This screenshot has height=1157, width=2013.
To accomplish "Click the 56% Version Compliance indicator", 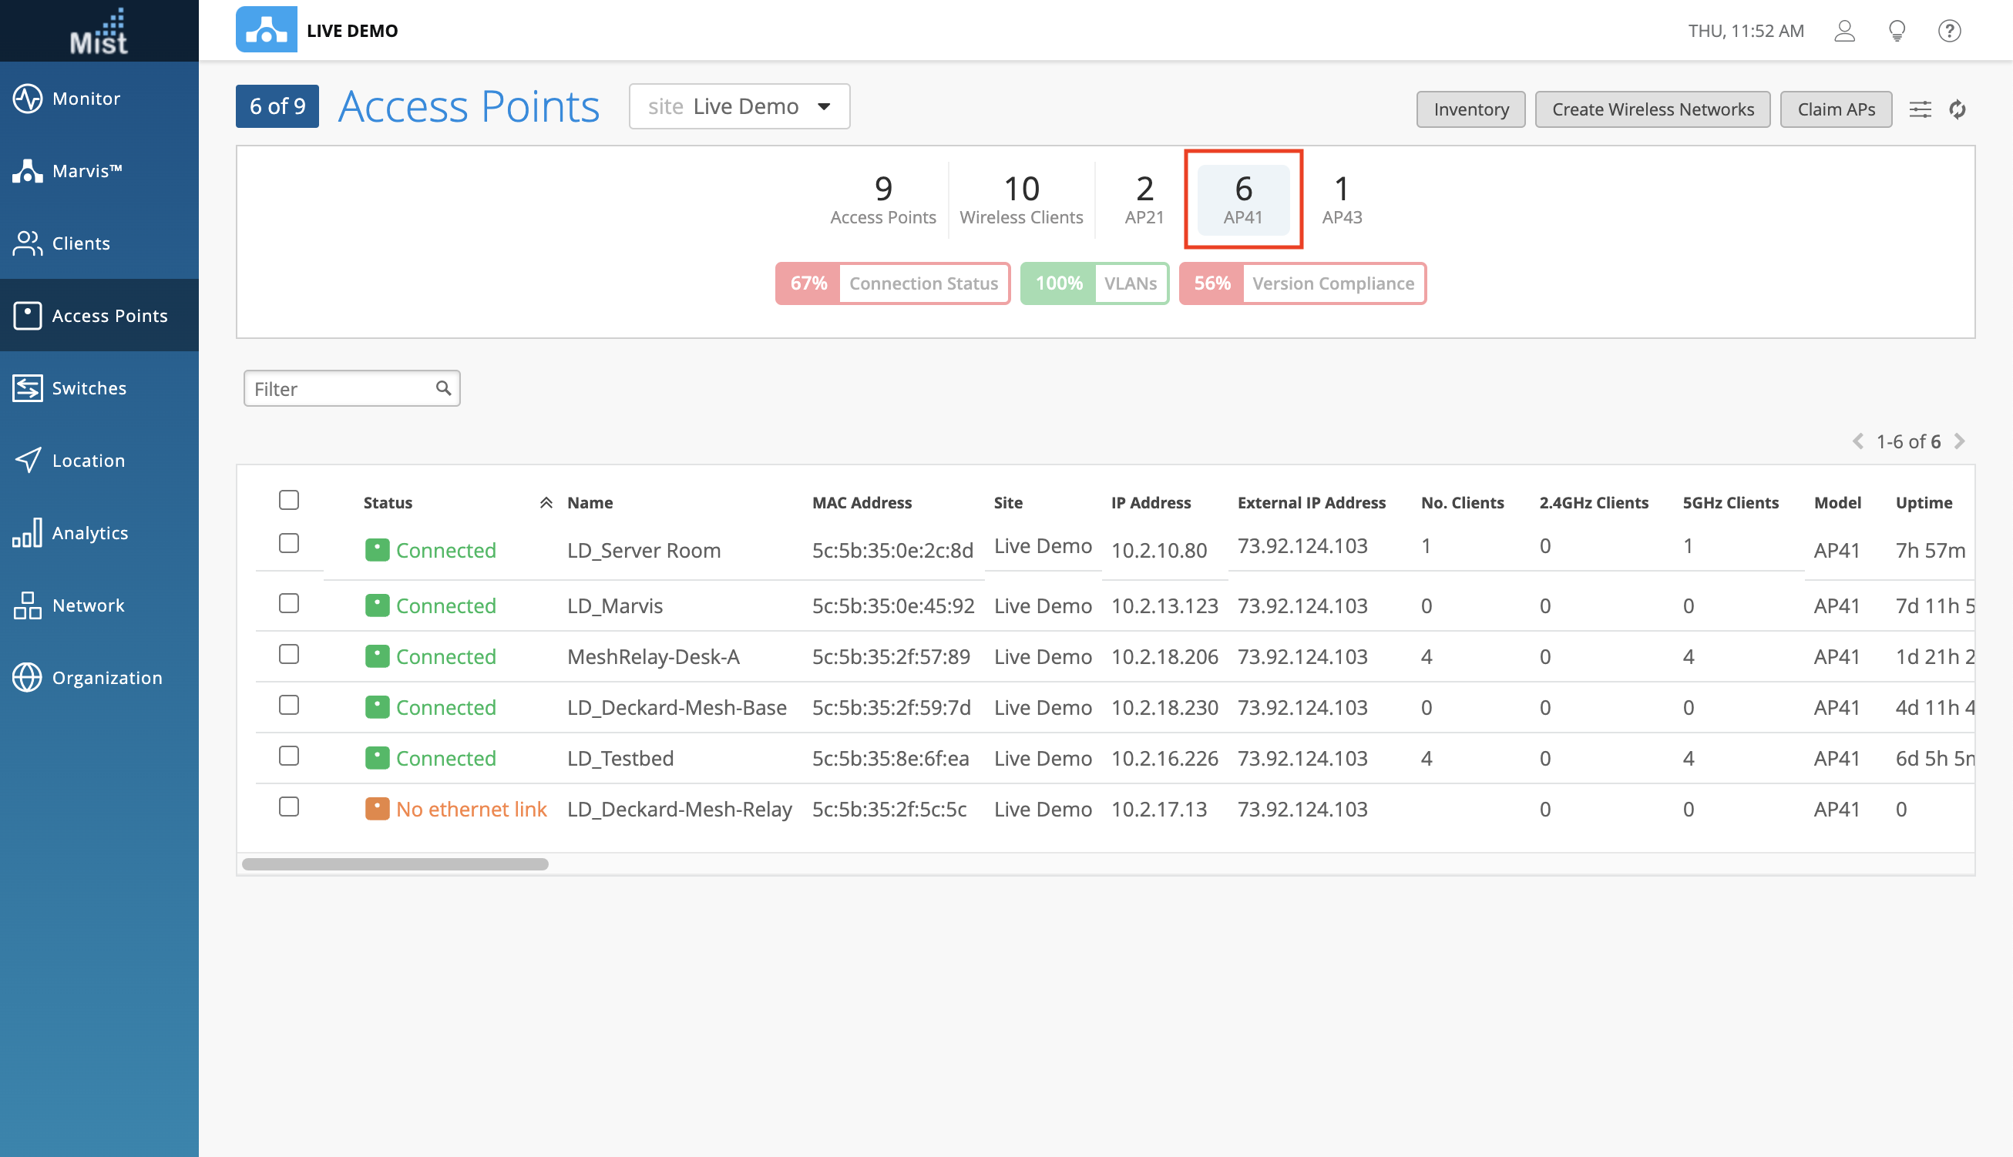I will pyautogui.click(x=1302, y=283).
